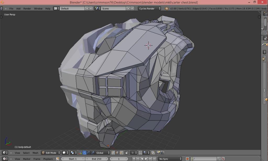Toggle the 3D manipulator widget
This screenshot has width=268, height=161.
(x=80, y=153)
